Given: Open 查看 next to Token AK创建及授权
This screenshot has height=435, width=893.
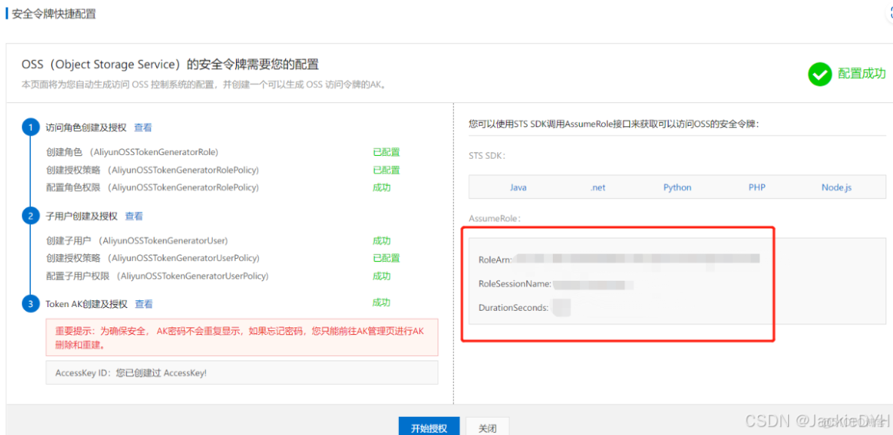Looking at the screenshot, I should (x=143, y=303).
